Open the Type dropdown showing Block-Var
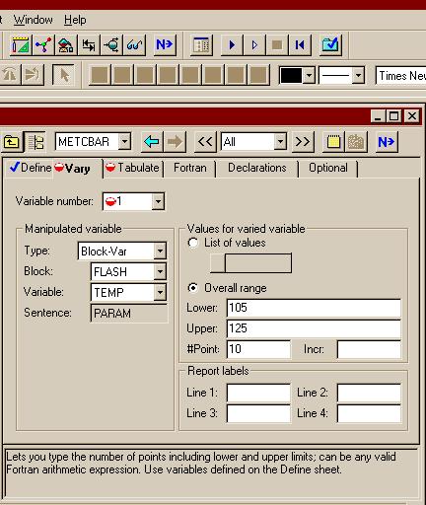Image resolution: width=426 pixels, height=505 pixels. pos(160,252)
